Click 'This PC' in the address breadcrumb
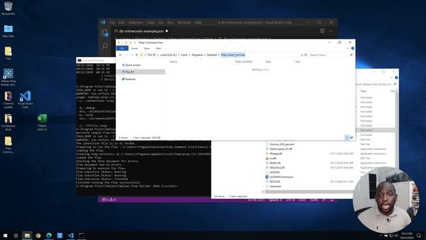Image resolution: width=426 pixels, height=240 pixels. click(x=152, y=55)
